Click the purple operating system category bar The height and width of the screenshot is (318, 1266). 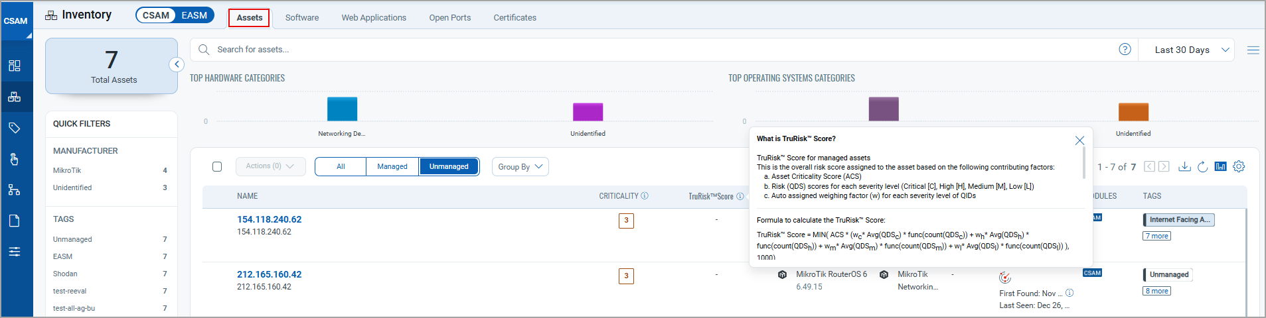pyautogui.click(x=884, y=109)
